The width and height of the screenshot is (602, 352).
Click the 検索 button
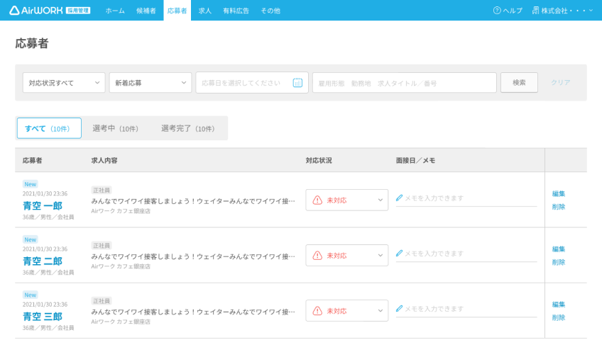519,83
